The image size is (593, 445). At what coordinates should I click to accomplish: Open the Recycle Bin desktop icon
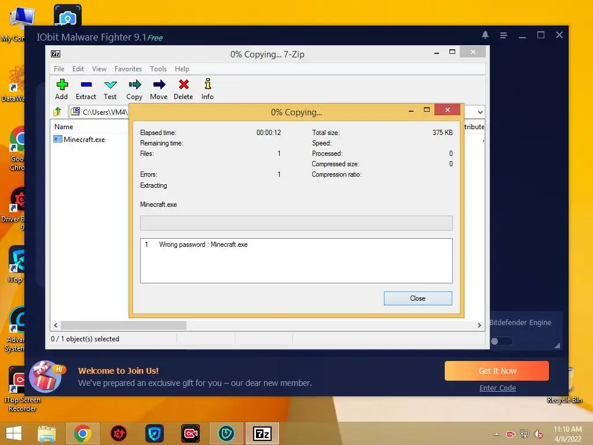click(x=565, y=386)
